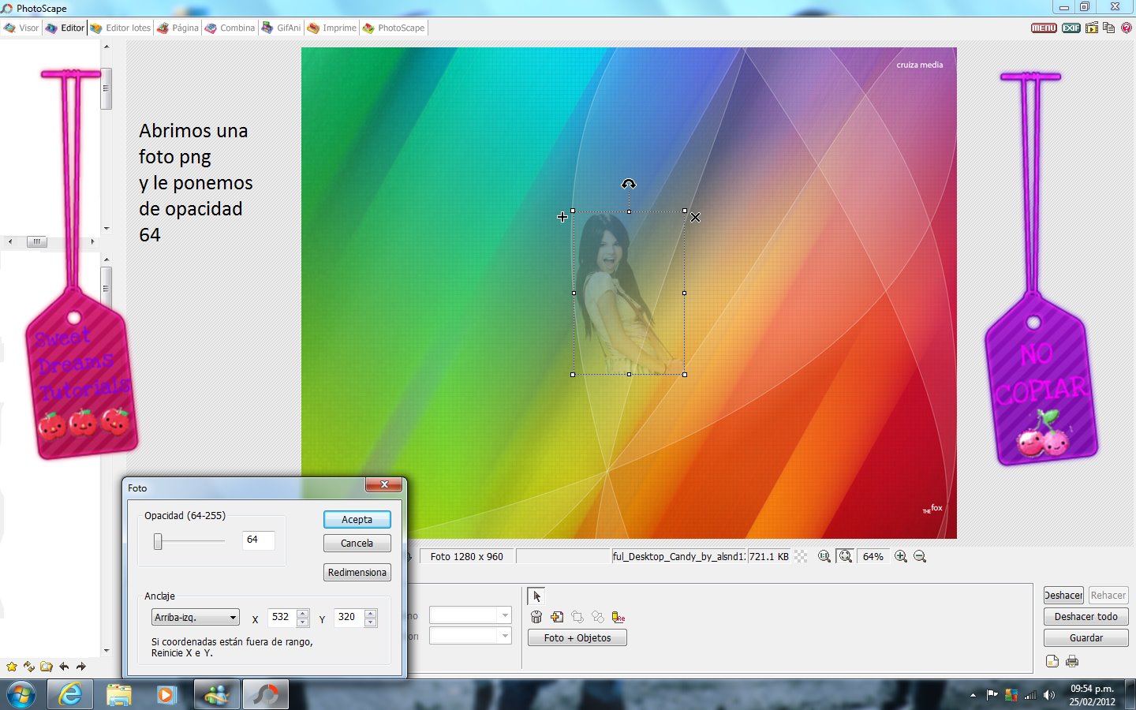Switch to the Combina tab
Screen dimensions: 1136x710
230,28
